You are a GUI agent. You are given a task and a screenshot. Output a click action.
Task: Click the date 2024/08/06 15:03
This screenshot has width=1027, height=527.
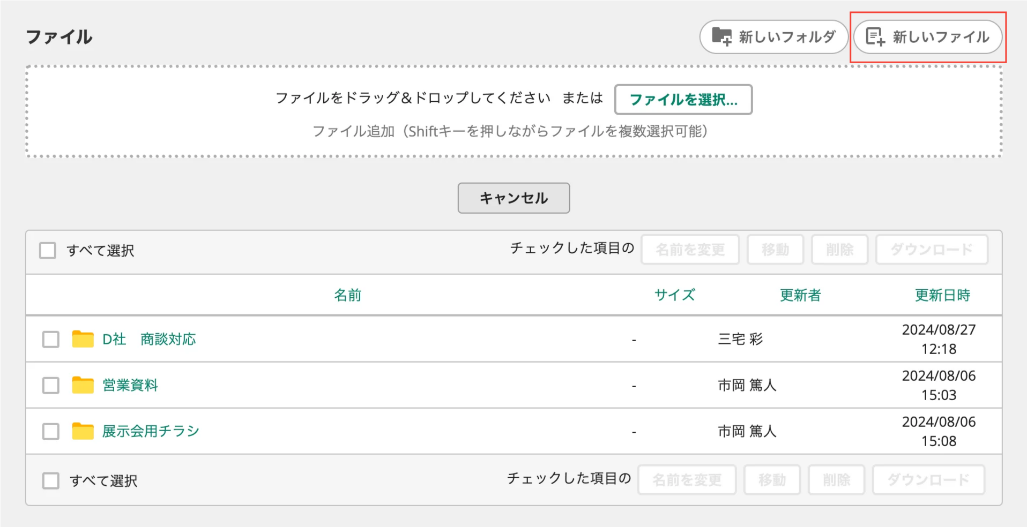pyautogui.click(x=939, y=385)
